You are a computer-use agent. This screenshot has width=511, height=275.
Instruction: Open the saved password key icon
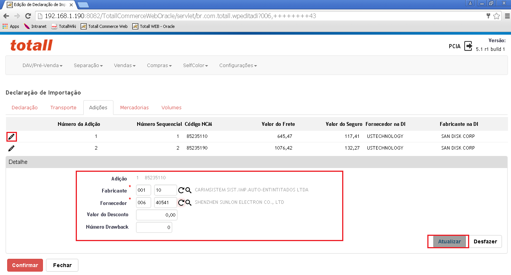coord(488,16)
